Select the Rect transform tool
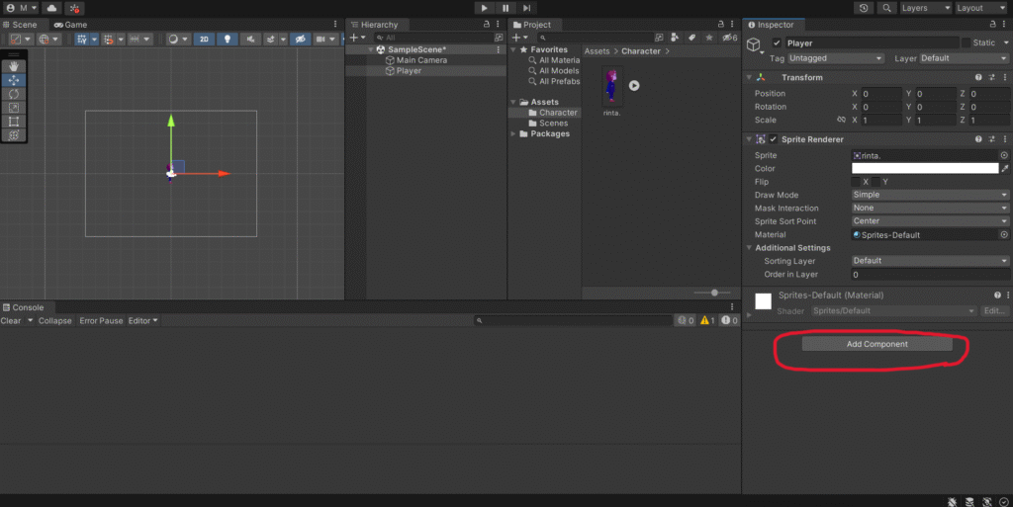This screenshot has width=1013, height=507. (14, 121)
